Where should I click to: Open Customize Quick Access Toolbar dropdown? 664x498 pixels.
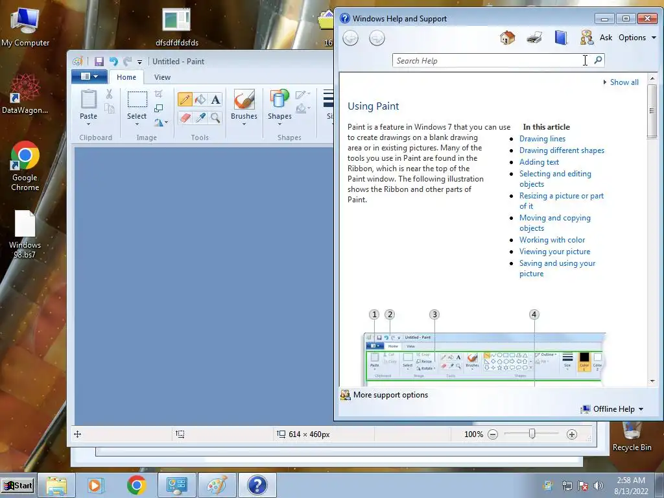(139, 62)
